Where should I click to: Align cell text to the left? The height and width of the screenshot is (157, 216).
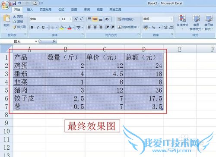pos(89,27)
